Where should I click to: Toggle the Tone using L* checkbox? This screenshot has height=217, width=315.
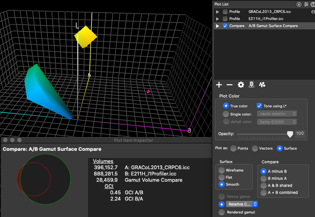tap(259, 106)
